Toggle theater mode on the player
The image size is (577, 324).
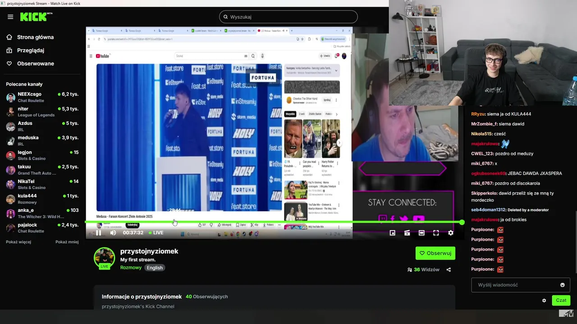421,233
